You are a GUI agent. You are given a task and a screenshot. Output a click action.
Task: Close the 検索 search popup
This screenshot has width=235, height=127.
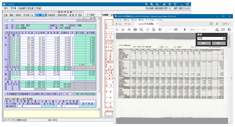pos(224,35)
